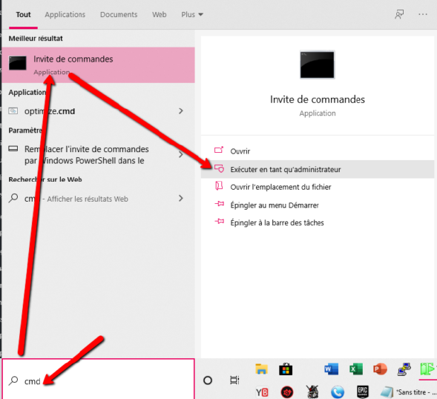Image resolution: width=437 pixels, height=399 pixels.
Task: Click the pin icon beside Épingler au menu Démarrer
Action: (219, 204)
